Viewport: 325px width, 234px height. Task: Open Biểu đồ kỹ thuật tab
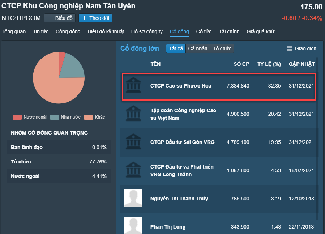click(106, 31)
